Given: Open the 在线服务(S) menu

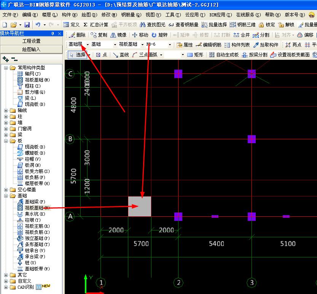Looking at the screenshot, I should tap(249, 15).
